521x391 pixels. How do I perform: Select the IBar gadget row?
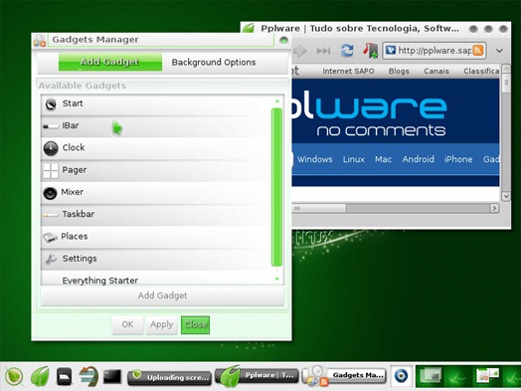point(156,126)
